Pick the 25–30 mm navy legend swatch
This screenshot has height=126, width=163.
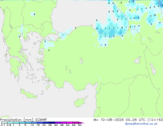pyautogui.click(x=52, y=123)
